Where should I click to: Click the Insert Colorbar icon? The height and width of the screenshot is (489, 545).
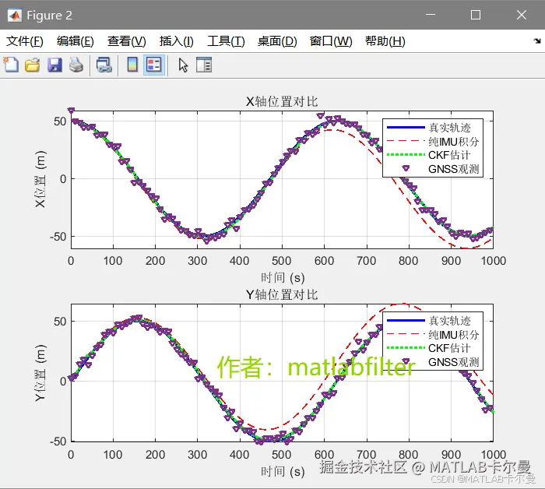coord(132,65)
